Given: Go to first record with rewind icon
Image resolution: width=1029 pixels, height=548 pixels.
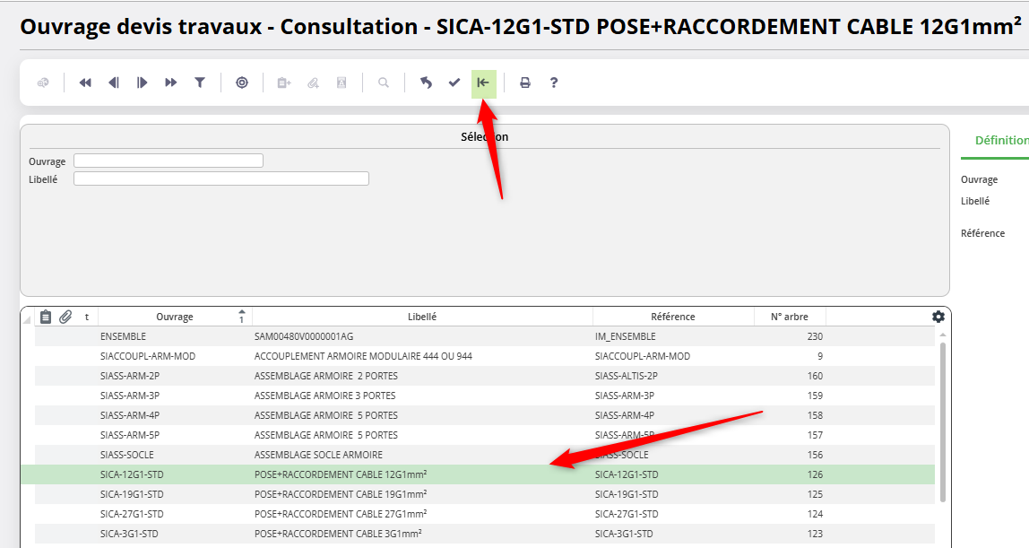Looking at the screenshot, I should point(85,83).
